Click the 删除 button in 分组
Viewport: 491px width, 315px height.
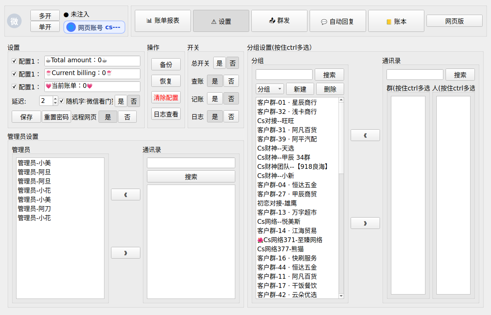pyautogui.click(x=330, y=89)
